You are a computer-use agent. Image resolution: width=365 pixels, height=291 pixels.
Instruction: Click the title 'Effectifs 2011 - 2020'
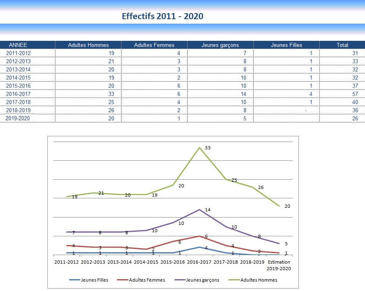point(162,16)
